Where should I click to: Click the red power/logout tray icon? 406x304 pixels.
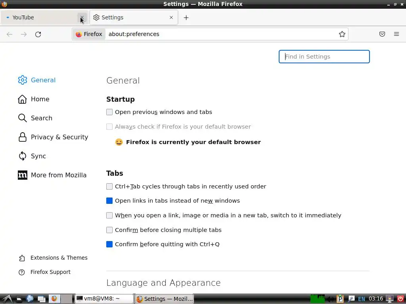coord(400,299)
